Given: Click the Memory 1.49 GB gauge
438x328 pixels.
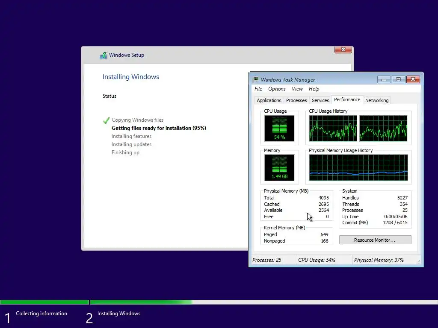Looking at the screenshot, I should (x=279, y=167).
